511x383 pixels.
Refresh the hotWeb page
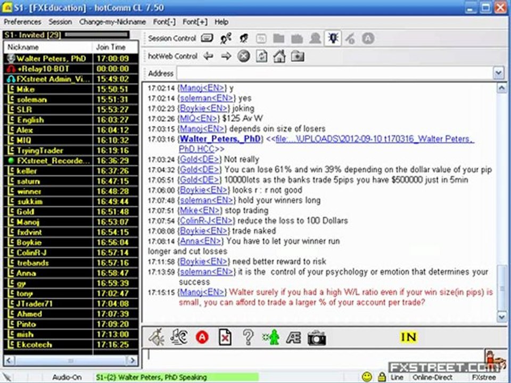click(261, 56)
